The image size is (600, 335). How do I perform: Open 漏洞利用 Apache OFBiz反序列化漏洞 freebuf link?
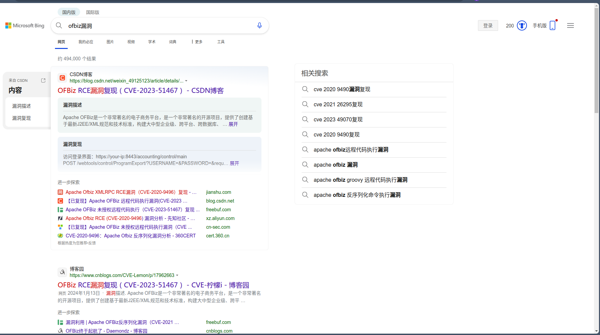[x=122, y=322]
